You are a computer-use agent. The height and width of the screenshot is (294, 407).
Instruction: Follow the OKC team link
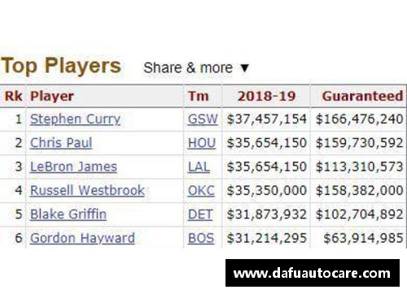[x=201, y=190]
